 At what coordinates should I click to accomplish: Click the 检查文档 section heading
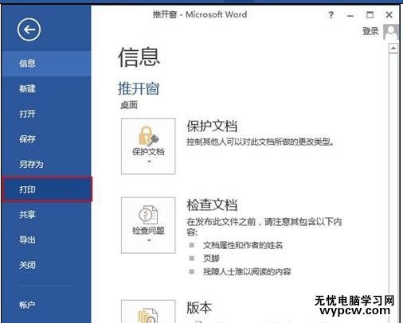pyautogui.click(x=212, y=205)
